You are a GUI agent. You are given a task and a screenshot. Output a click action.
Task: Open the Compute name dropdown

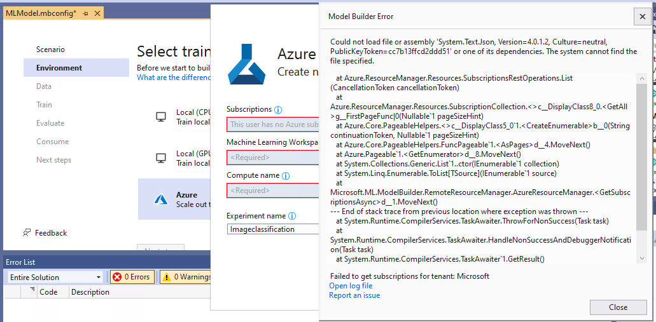point(273,191)
